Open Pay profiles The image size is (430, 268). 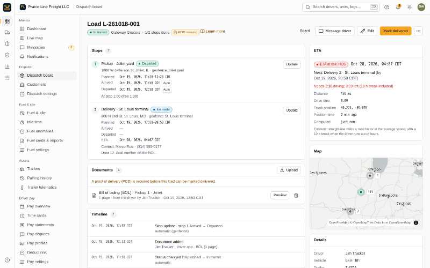pyautogui.click(x=47, y=243)
